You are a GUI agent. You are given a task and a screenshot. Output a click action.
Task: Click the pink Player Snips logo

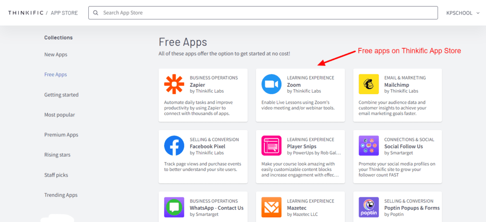click(x=271, y=146)
